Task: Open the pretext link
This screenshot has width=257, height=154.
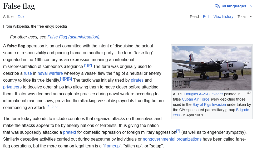Action: coord(70,132)
